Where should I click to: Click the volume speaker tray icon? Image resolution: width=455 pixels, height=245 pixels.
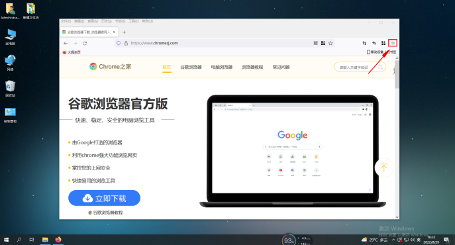pyautogui.click(x=413, y=240)
